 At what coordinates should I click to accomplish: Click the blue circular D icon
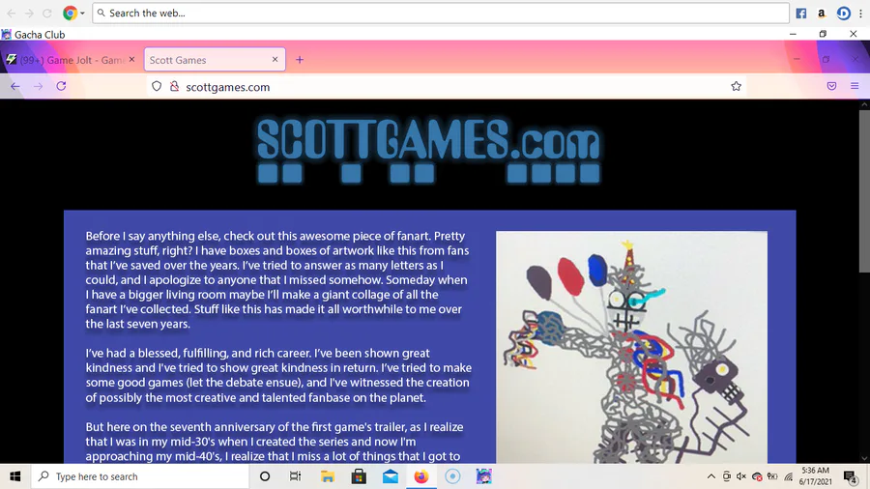843,14
